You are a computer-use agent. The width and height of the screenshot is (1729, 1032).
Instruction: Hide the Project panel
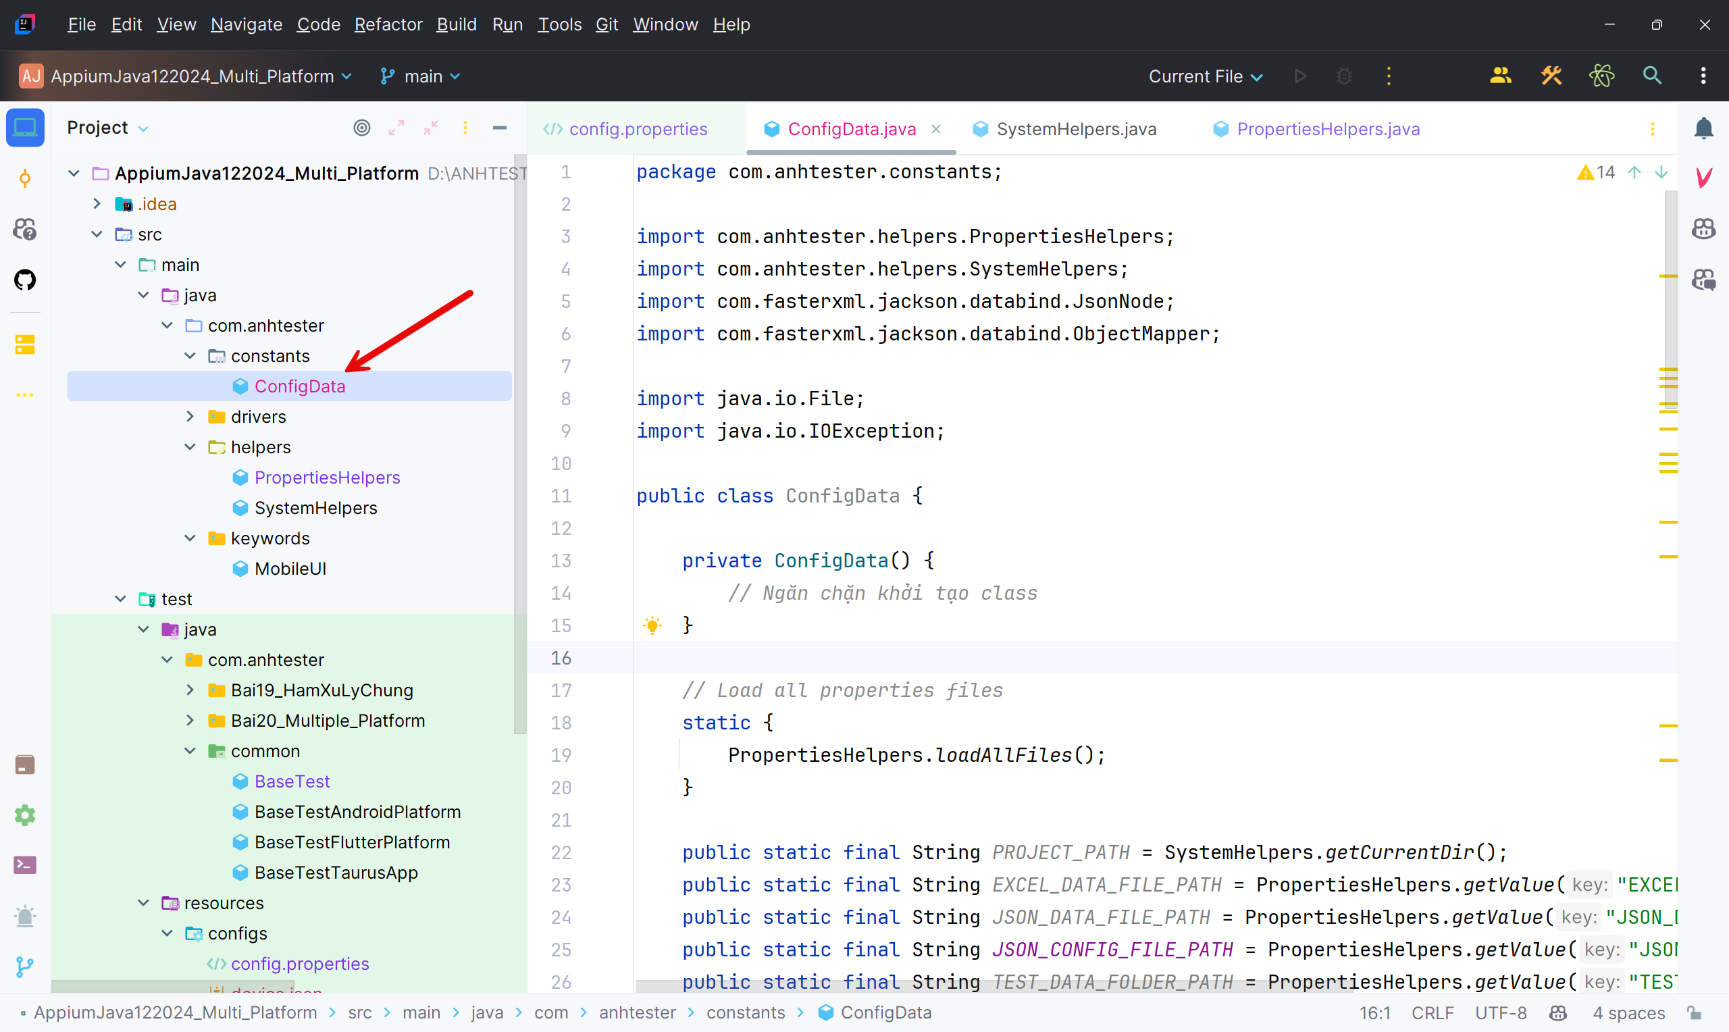click(x=499, y=128)
